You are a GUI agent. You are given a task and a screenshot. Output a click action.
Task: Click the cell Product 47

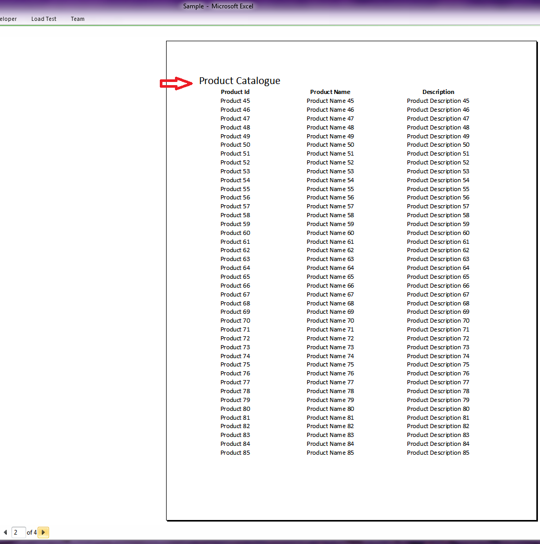pyautogui.click(x=235, y=119)
